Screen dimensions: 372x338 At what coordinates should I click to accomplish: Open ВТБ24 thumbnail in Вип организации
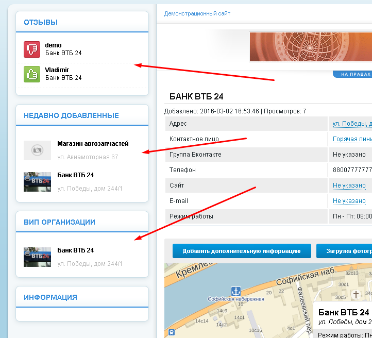(x=37, y=257)
